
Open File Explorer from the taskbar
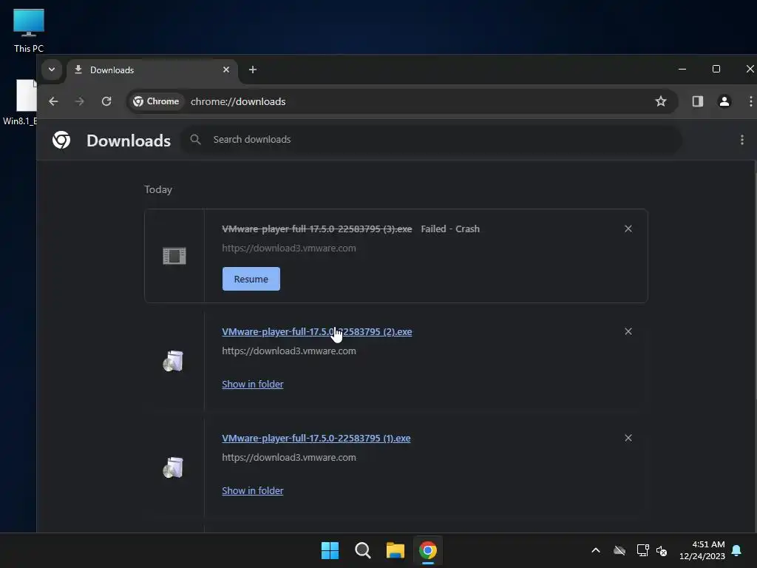click(395, 550)
